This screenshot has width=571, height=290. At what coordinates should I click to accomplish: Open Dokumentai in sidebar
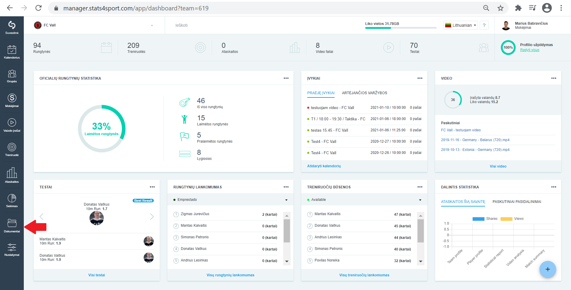12,226
